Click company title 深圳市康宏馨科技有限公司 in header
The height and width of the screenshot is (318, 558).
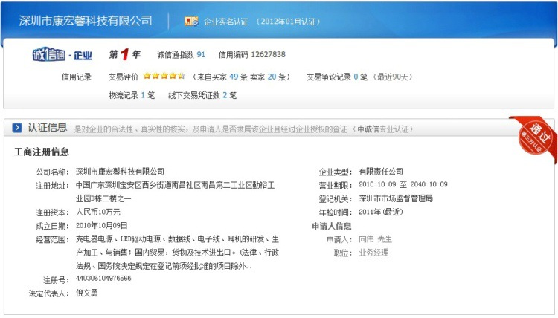coord(86,21)
